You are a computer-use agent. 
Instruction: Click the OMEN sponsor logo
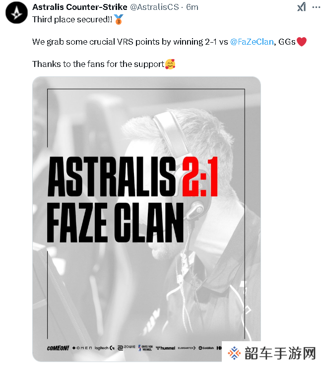pyautogui.click(x=82, y=348)
